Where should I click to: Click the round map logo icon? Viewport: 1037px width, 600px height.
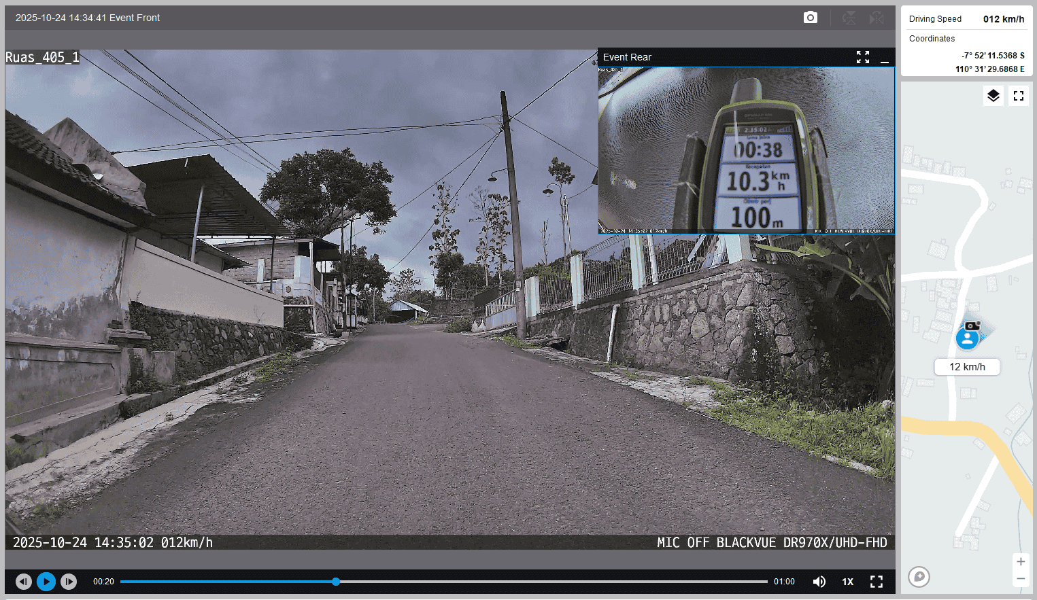click(919, 577)
